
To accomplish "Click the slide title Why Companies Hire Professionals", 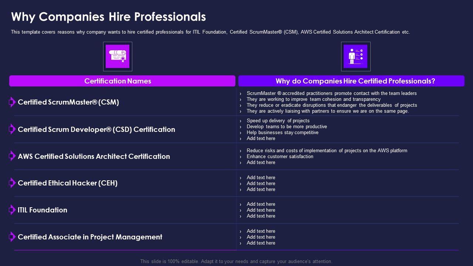I will [109, 17].
